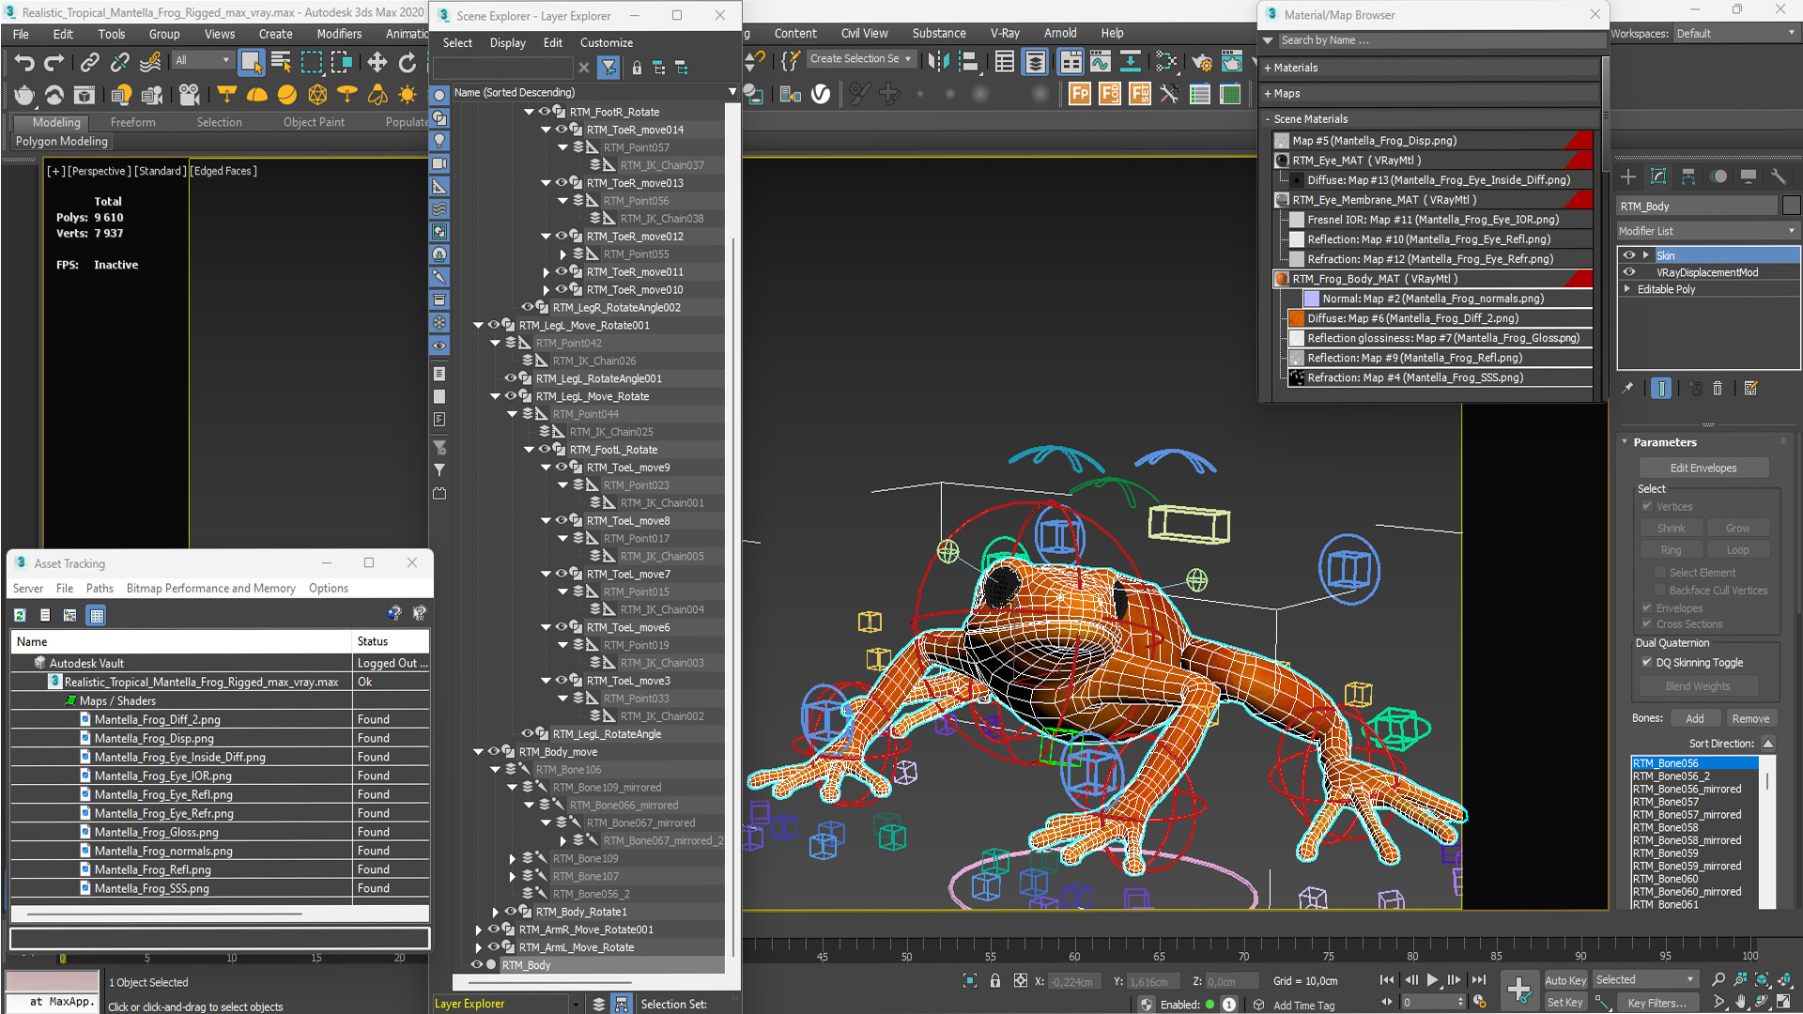The width and height of the screenshot is (1803, 1014).
Task: Open the Modifier List dropdown
Action: (1706, 231)
